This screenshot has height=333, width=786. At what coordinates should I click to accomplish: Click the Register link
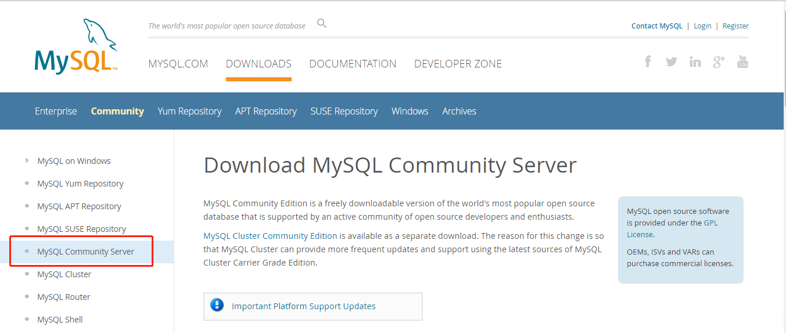tap(735, 26)
